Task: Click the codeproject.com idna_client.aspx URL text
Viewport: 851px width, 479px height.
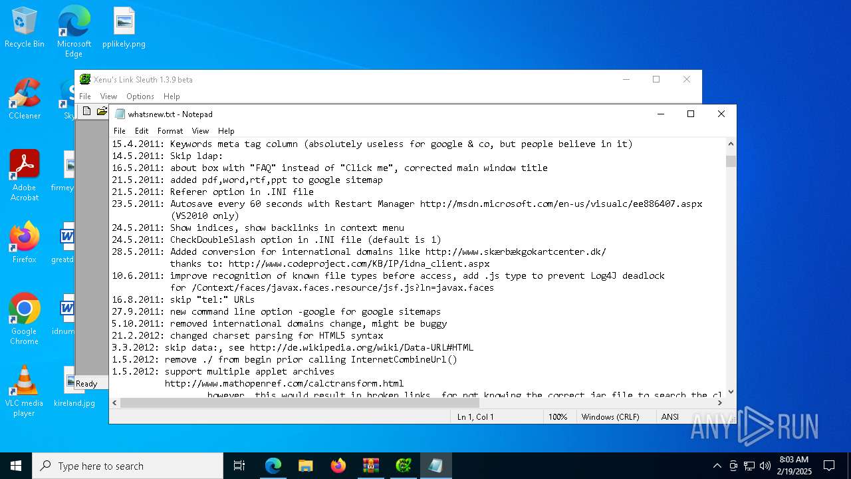Action: (359, 263)
